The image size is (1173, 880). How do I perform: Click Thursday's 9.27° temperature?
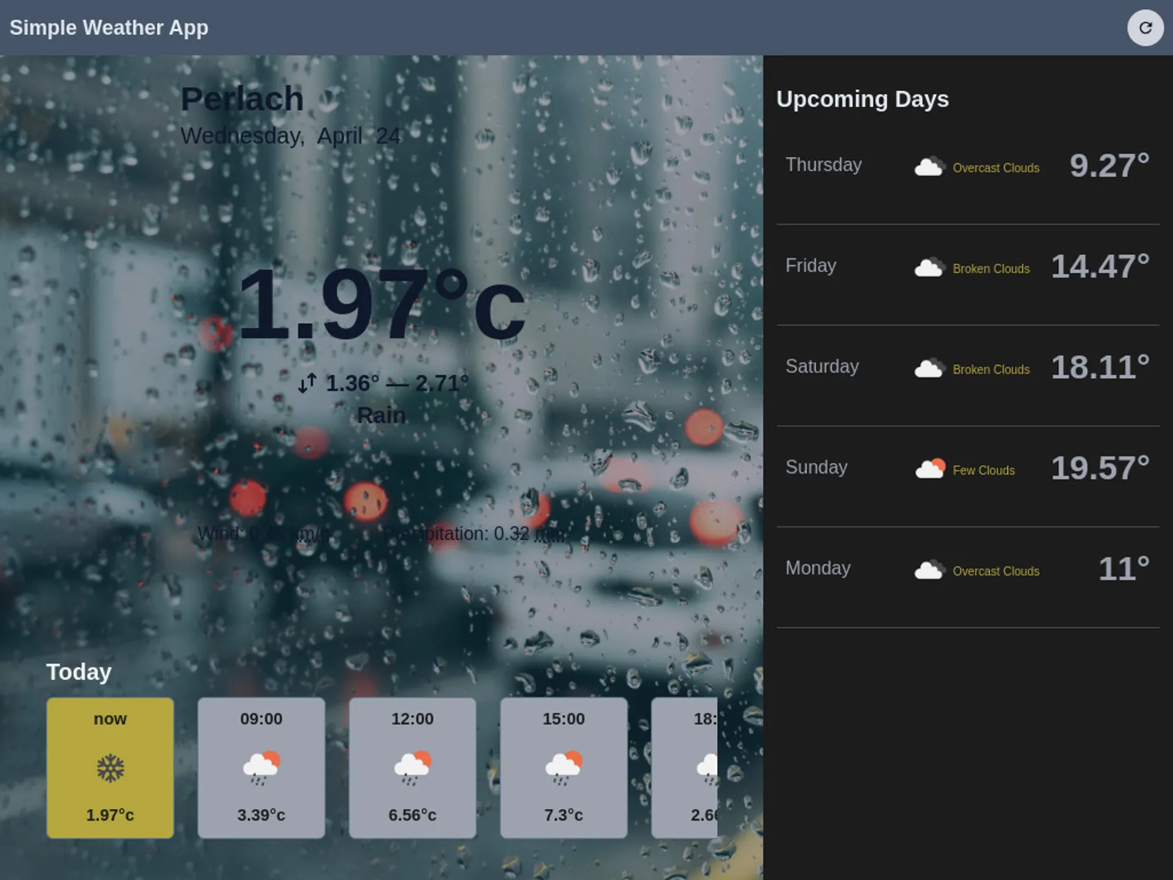tap(1109, 165)
